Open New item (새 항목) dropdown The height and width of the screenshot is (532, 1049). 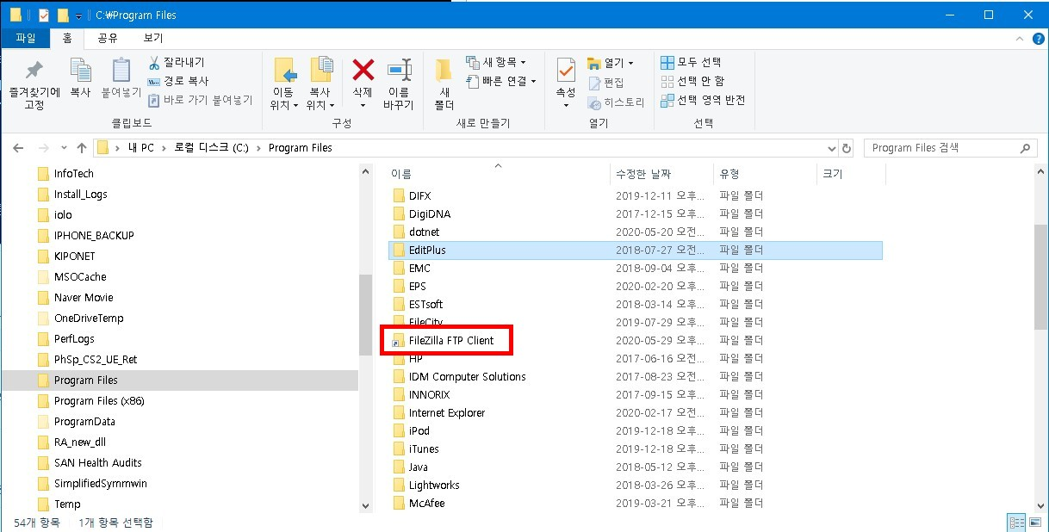pos(495,62)
